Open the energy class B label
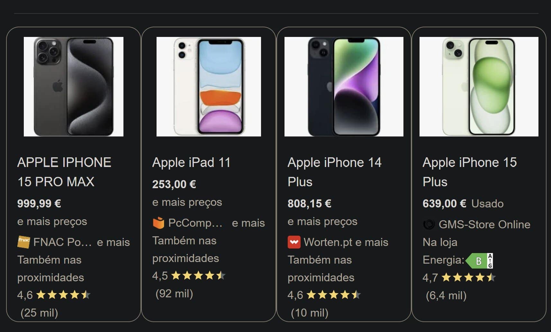 pos(479,261)
